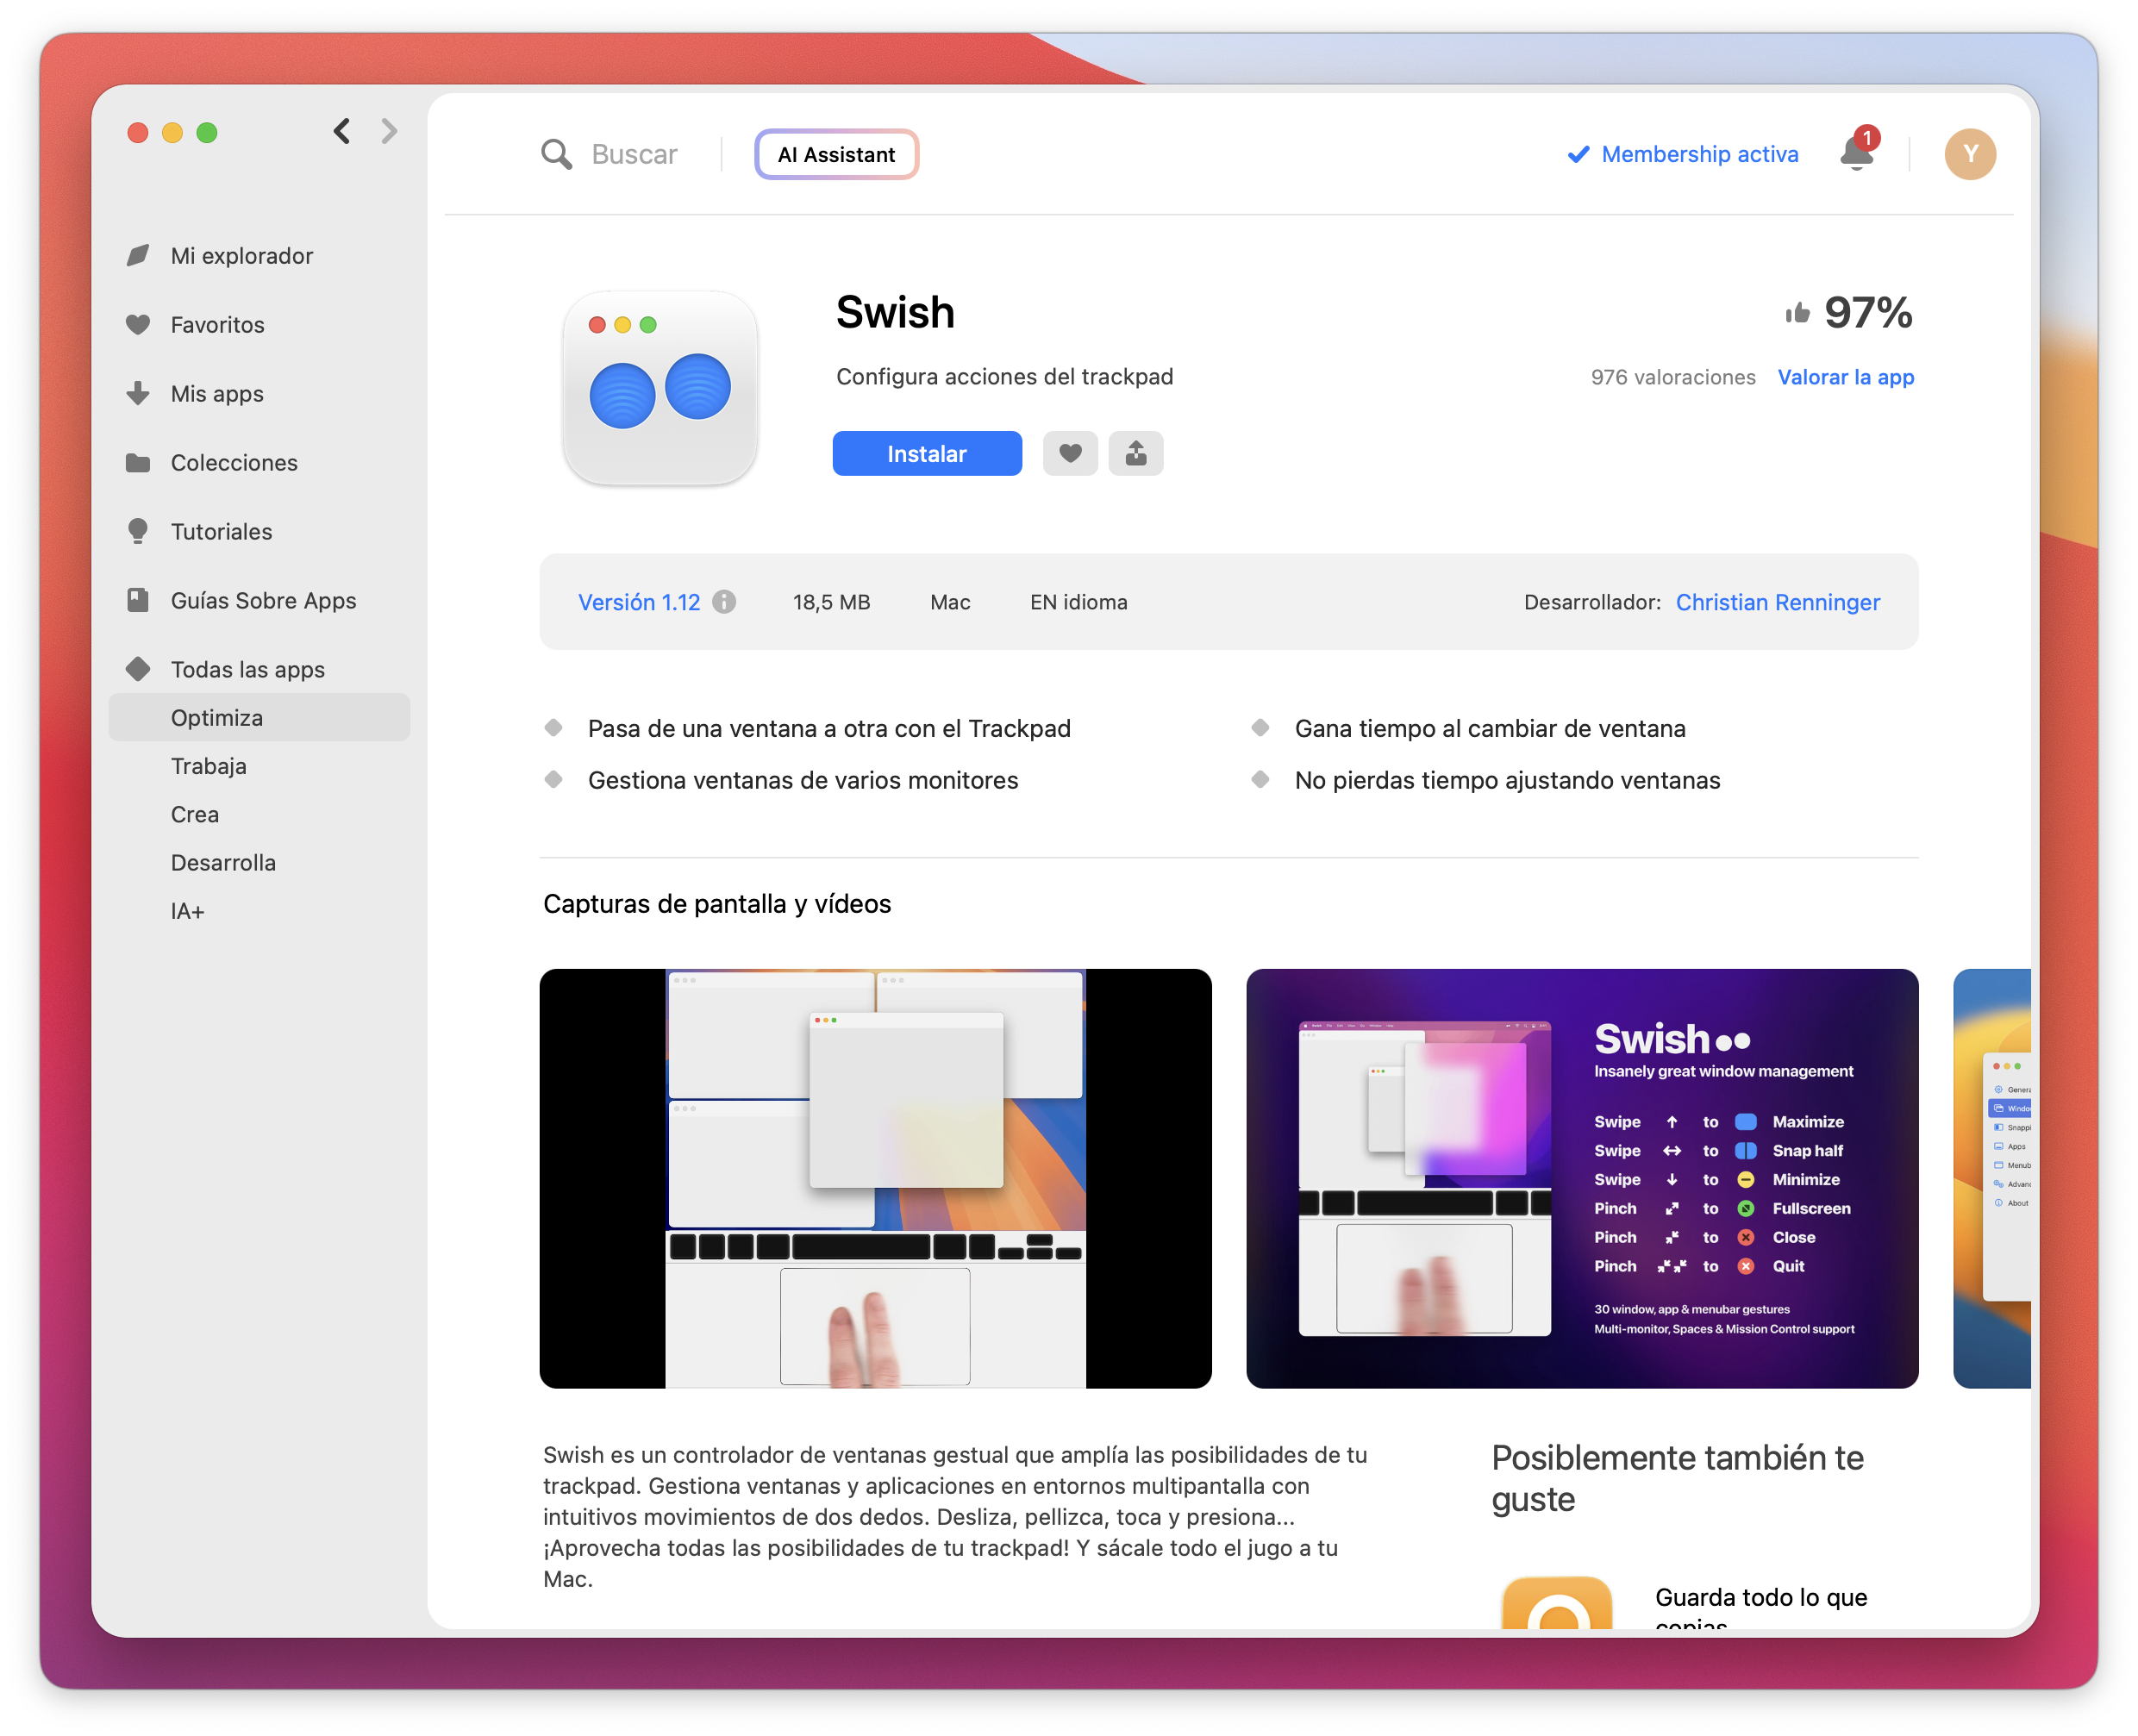This screenshot has width=2138, height=1736.
Task: Open the partially visible third screenshot
Action: tap(1991, 1178)
